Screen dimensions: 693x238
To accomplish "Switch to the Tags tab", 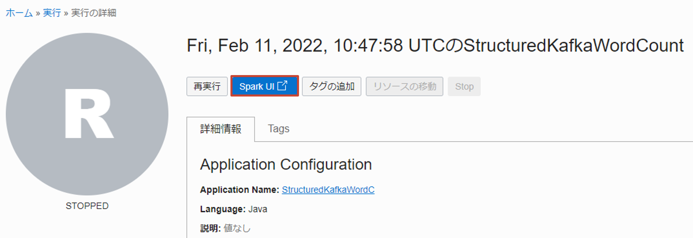I will pos(278,129).
